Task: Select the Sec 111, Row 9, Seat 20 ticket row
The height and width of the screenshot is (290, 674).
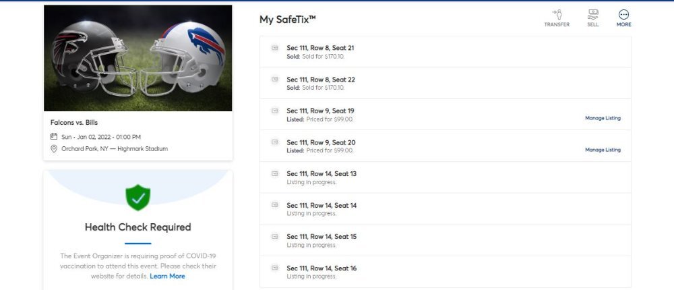Action: click(446, 146)
